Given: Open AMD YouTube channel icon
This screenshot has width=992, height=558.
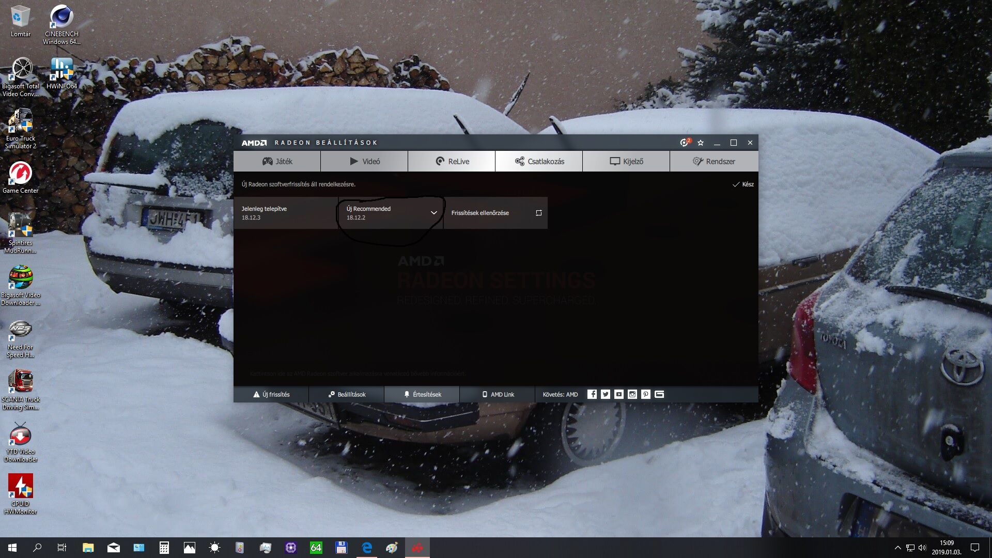Looking at the screenshot, I should point(619,394).
